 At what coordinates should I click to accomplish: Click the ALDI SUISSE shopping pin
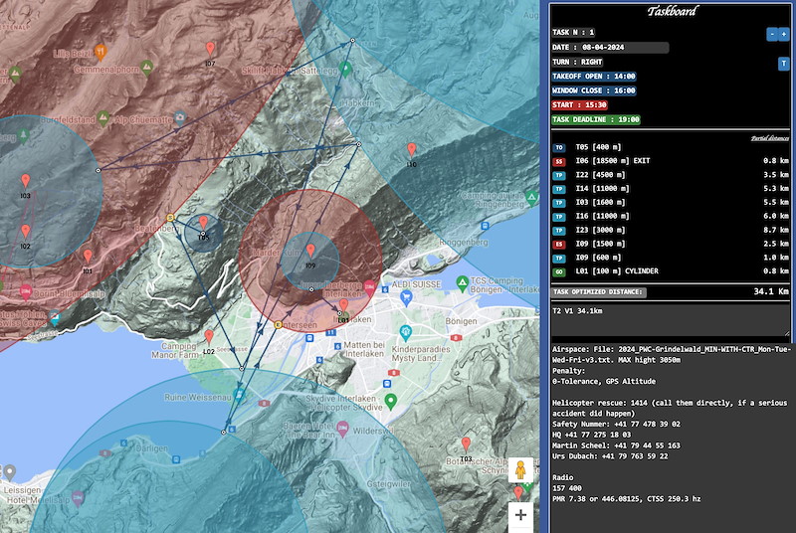[x=406, y=298]
